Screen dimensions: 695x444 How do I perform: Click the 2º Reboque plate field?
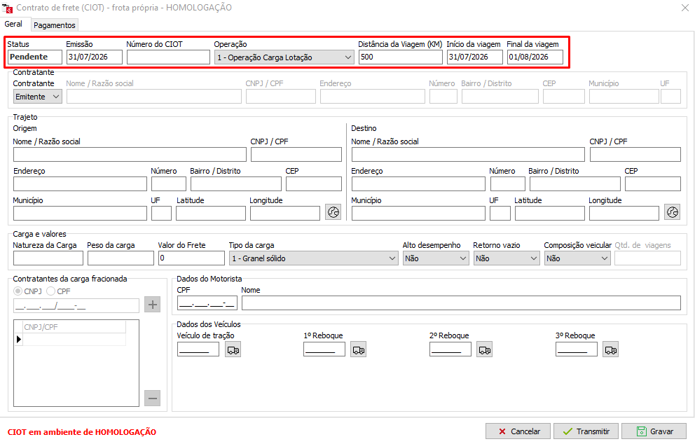pos(450,349)
